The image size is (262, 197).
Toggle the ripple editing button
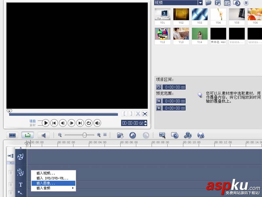tap(11, 156)
